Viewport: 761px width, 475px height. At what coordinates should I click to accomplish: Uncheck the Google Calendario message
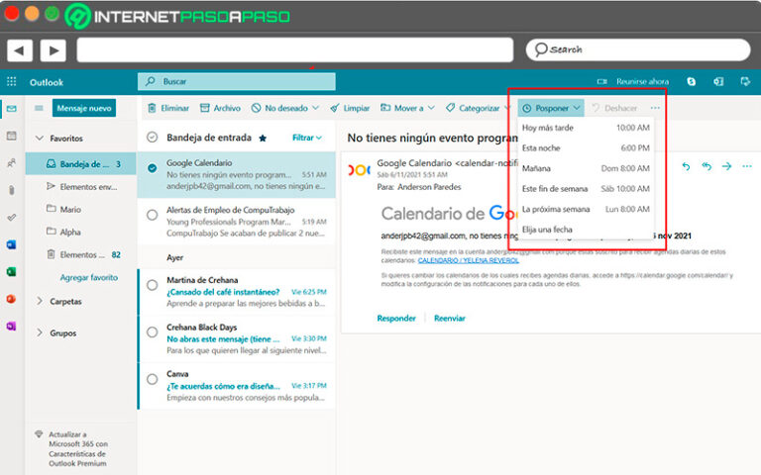click(x=153, y=168)
